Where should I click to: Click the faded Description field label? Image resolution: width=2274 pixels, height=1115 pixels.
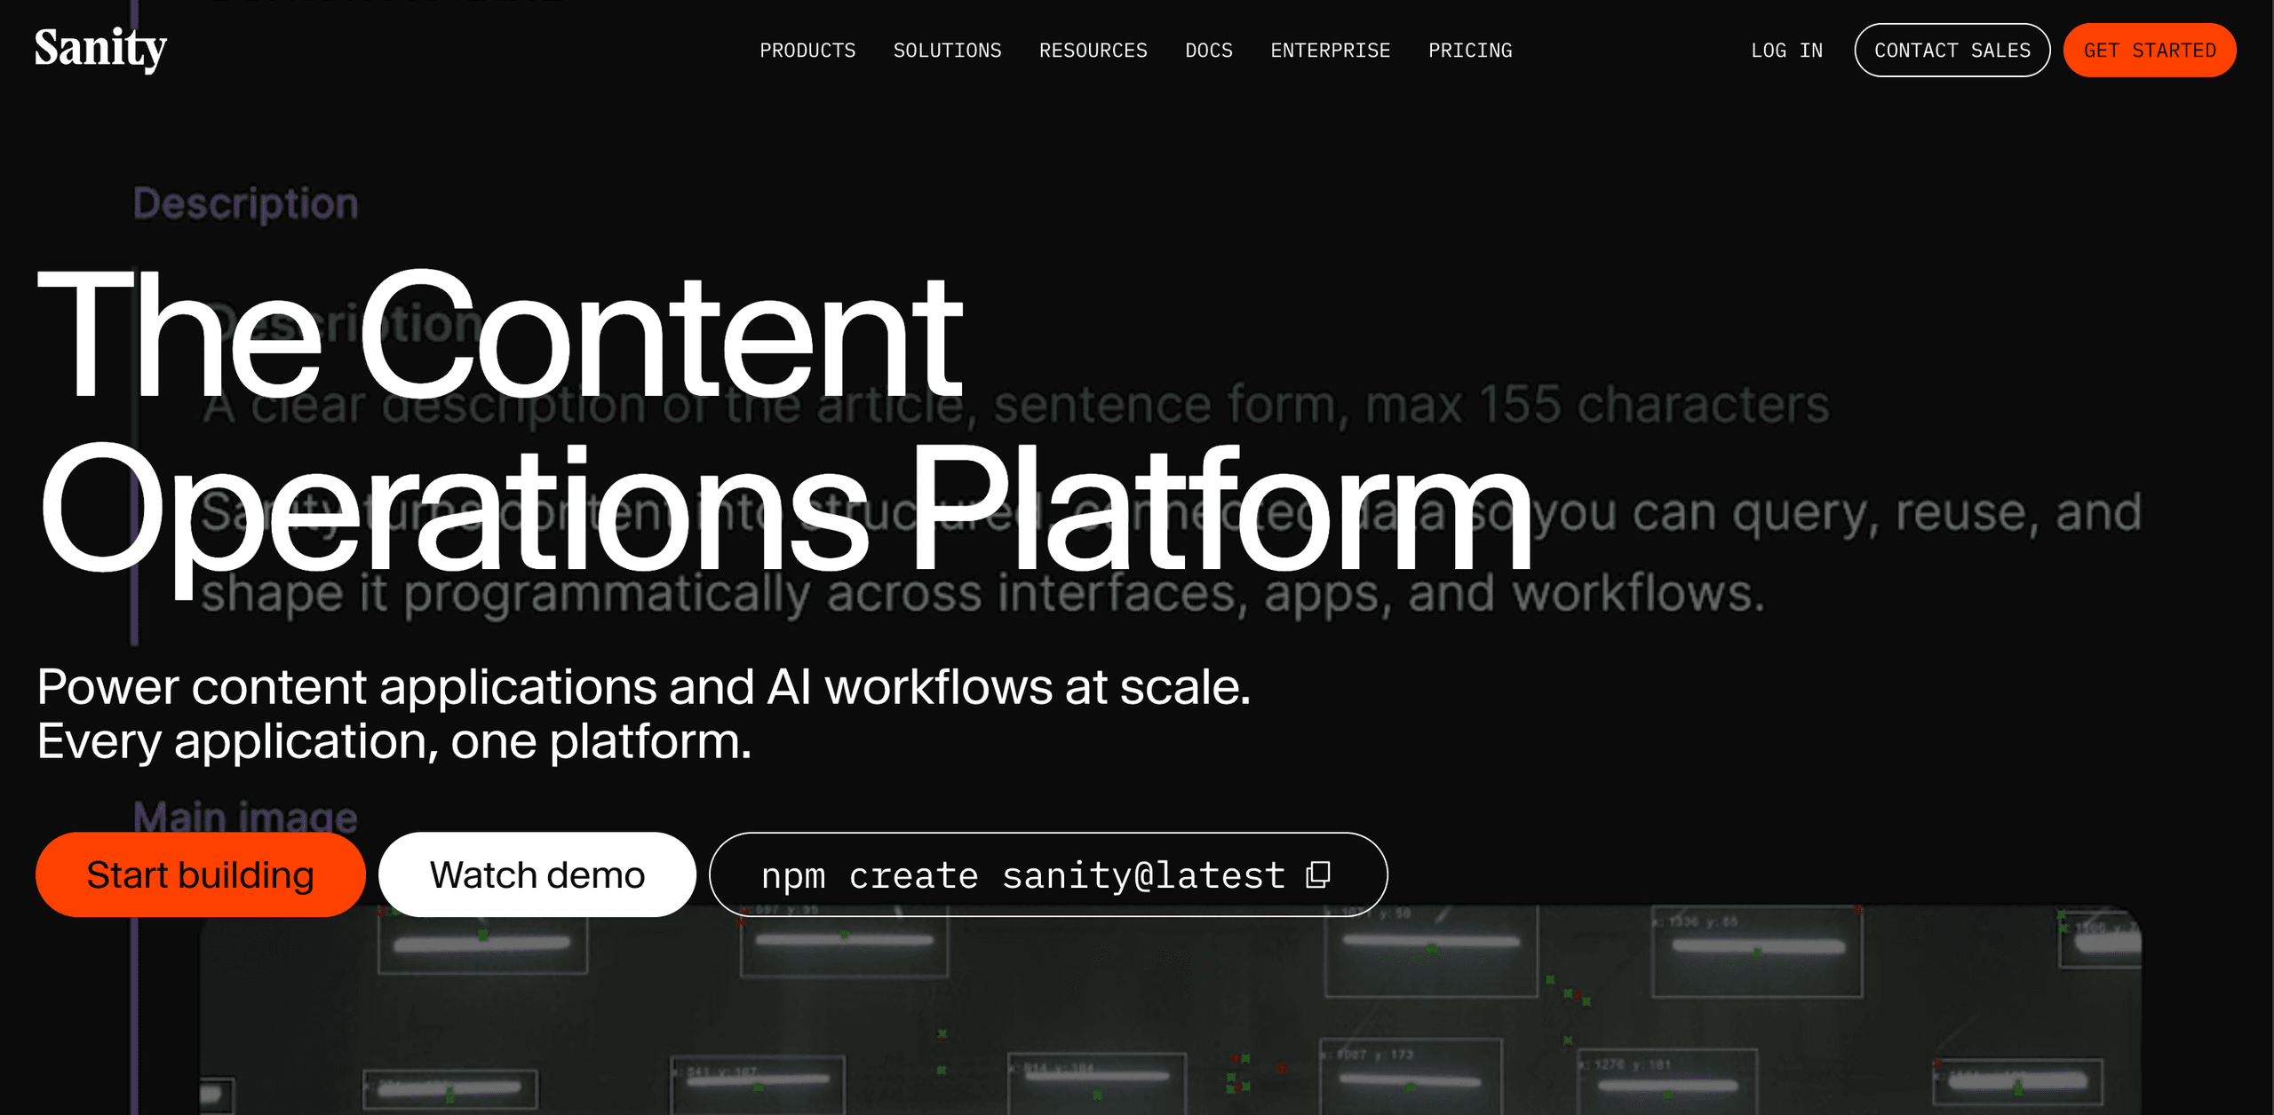coord(246,204)
